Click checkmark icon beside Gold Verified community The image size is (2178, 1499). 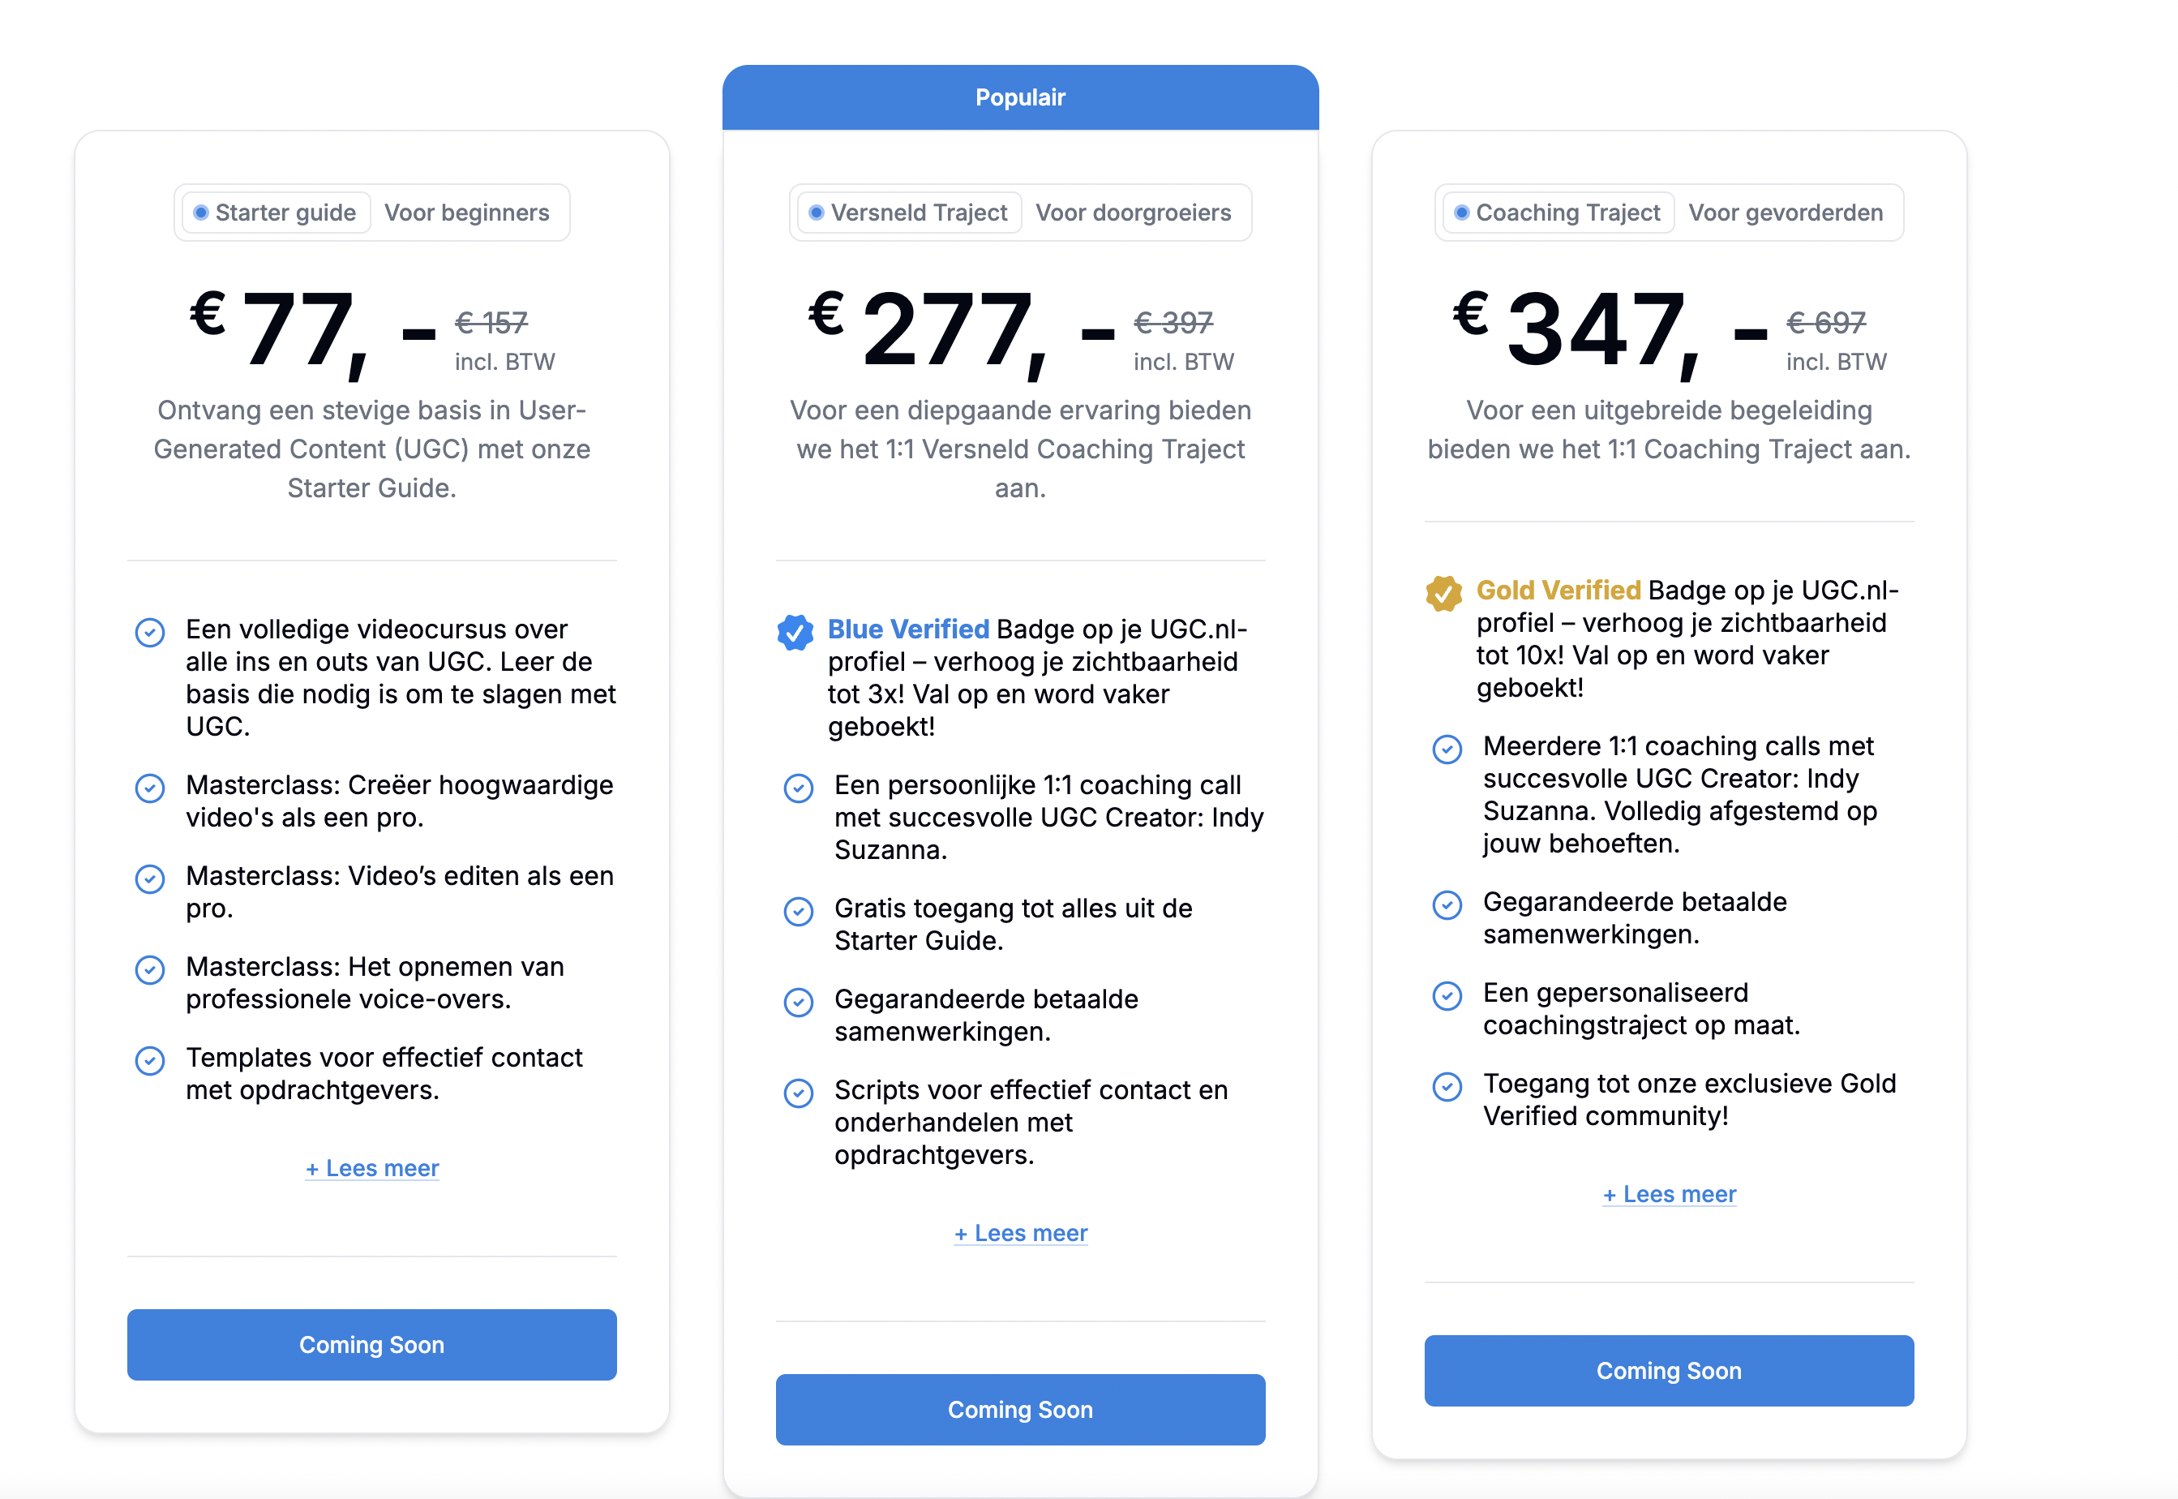click(x=1447, y=1087)
